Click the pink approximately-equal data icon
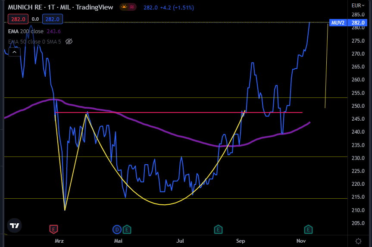 click(x=132, y=7)
